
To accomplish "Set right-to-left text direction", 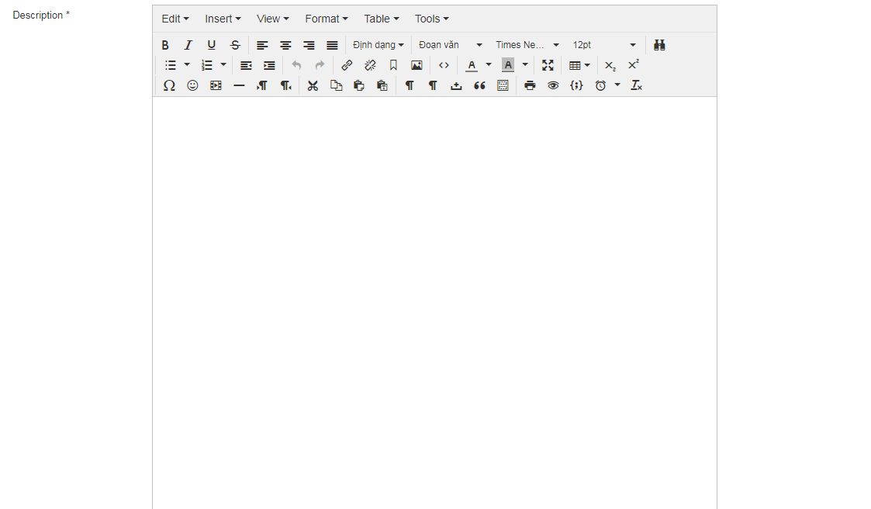I will pos(285,85).
